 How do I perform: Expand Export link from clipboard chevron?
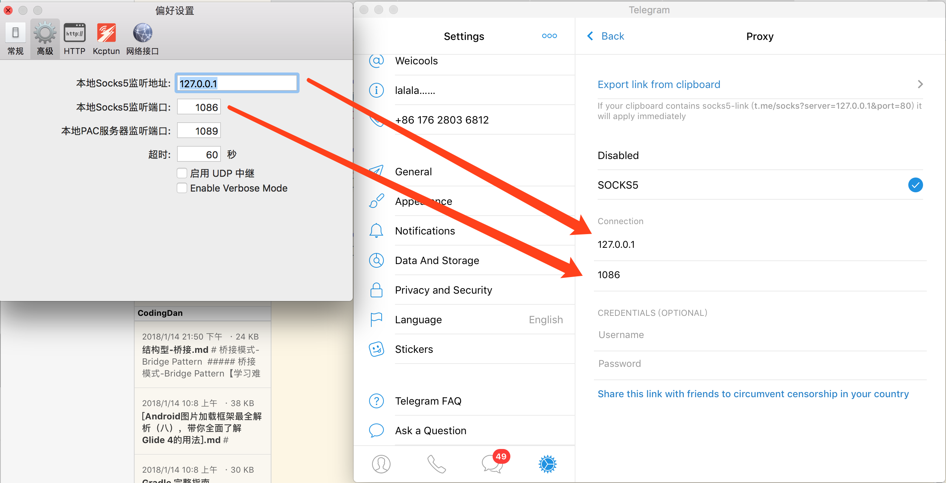click(920, 84)
